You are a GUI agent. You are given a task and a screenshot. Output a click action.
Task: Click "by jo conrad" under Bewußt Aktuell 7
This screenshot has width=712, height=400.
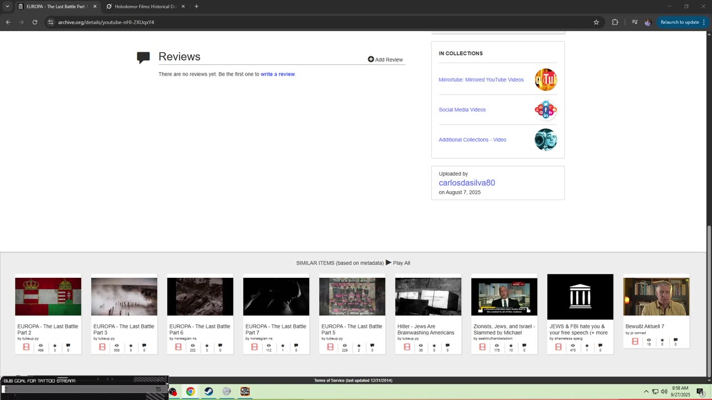click(635, 333)
